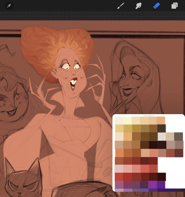Choose the bright orange swatch starting the orange row
Viewport: 185px width, 197px height.
pos(120,153)
